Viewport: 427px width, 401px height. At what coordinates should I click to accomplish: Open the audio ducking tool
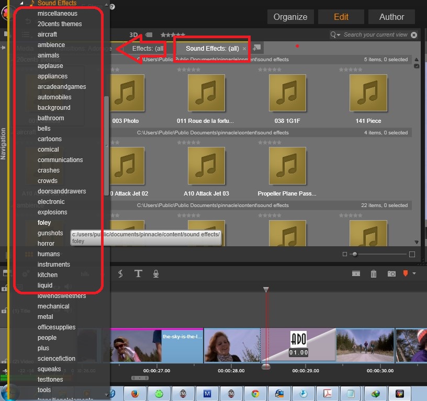(x=120, y=273)
